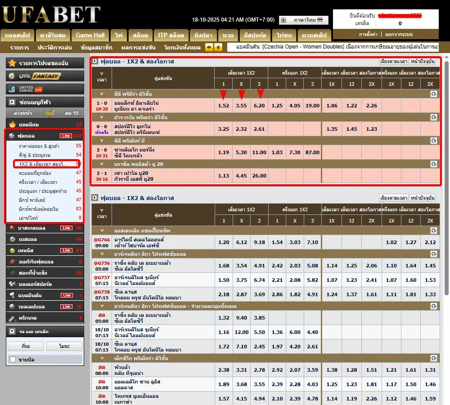Image resolution: width=450 pixels, height=405 pixels.
Task: Select the tennis ball icon for เทนนิส
Action: (x=12, y=250)
